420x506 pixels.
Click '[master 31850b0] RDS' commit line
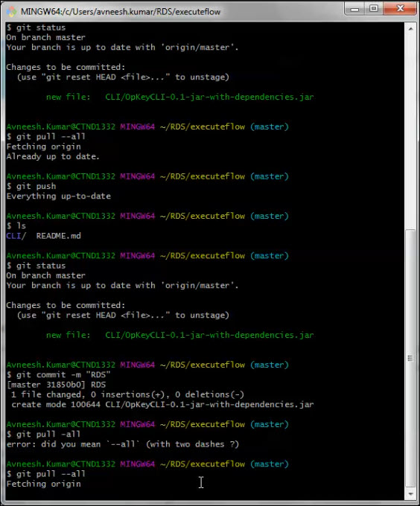56,385
